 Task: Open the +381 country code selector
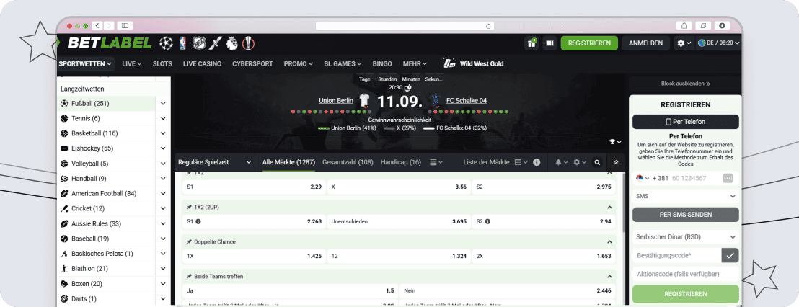pyautogui.click(x=651, y=178)
